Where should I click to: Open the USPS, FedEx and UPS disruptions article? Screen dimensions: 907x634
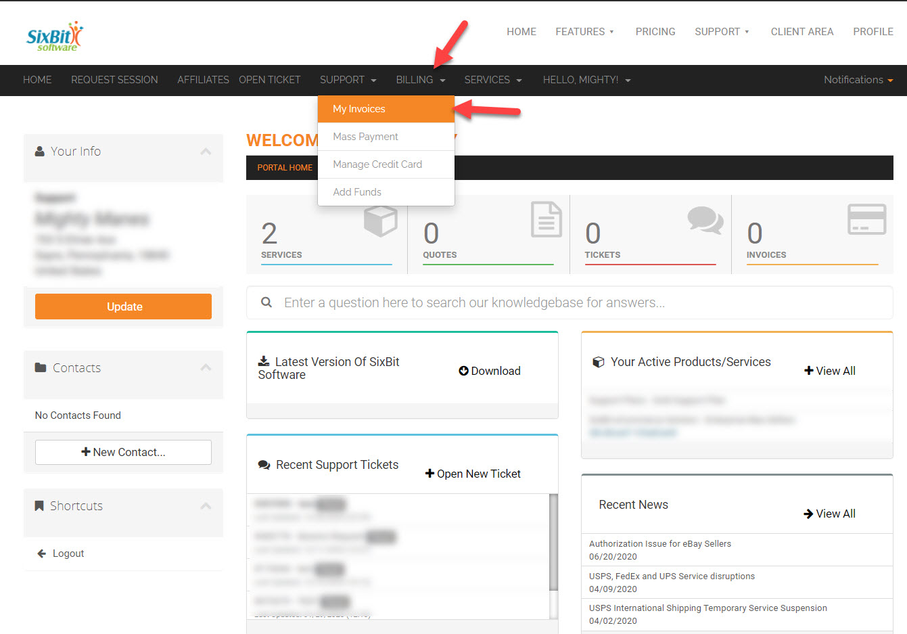(672, 576)
